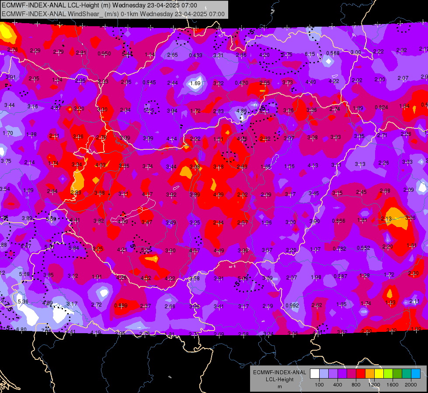This screenshot has width=428, height=393.
Task: Click the lime-green legend swatch
Action: (x=388, y=374)
